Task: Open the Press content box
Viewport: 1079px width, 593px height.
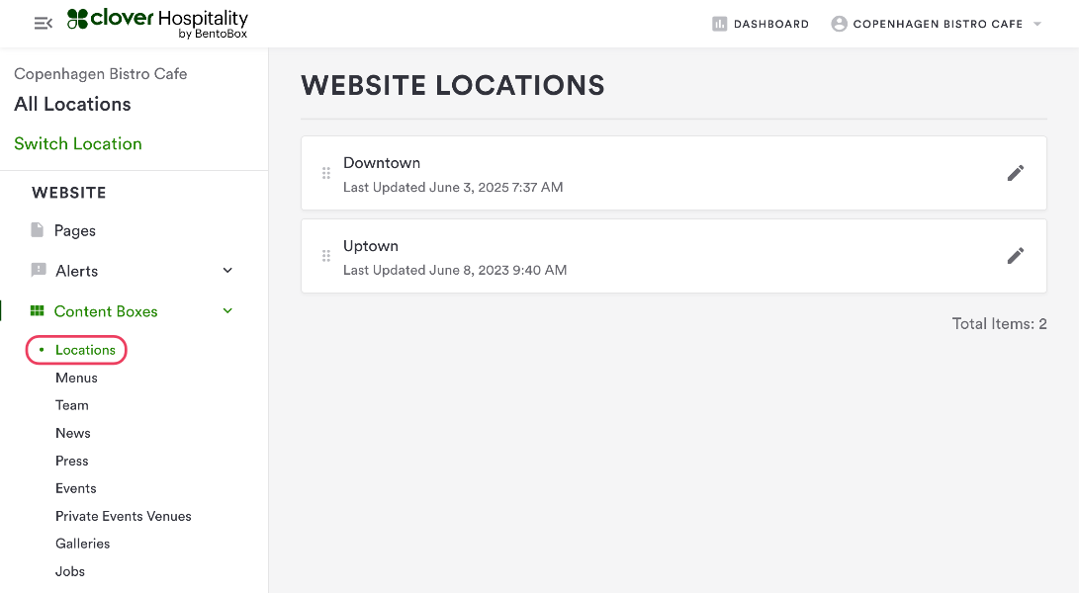Action: [72, 461]
